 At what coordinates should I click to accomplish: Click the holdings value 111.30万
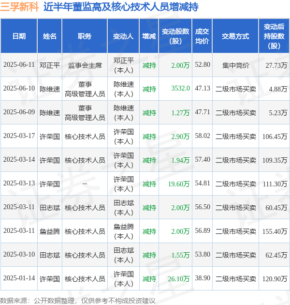(x=275, y=184)
